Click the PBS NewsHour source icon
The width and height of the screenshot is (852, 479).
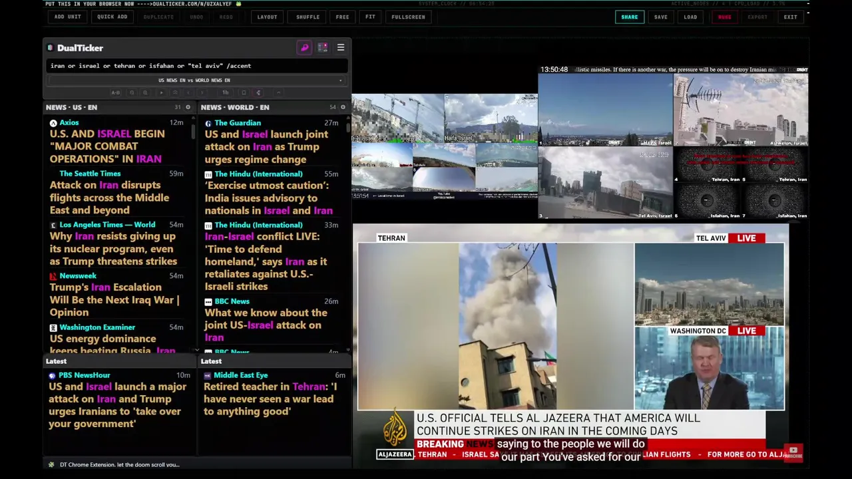(52, 375)
